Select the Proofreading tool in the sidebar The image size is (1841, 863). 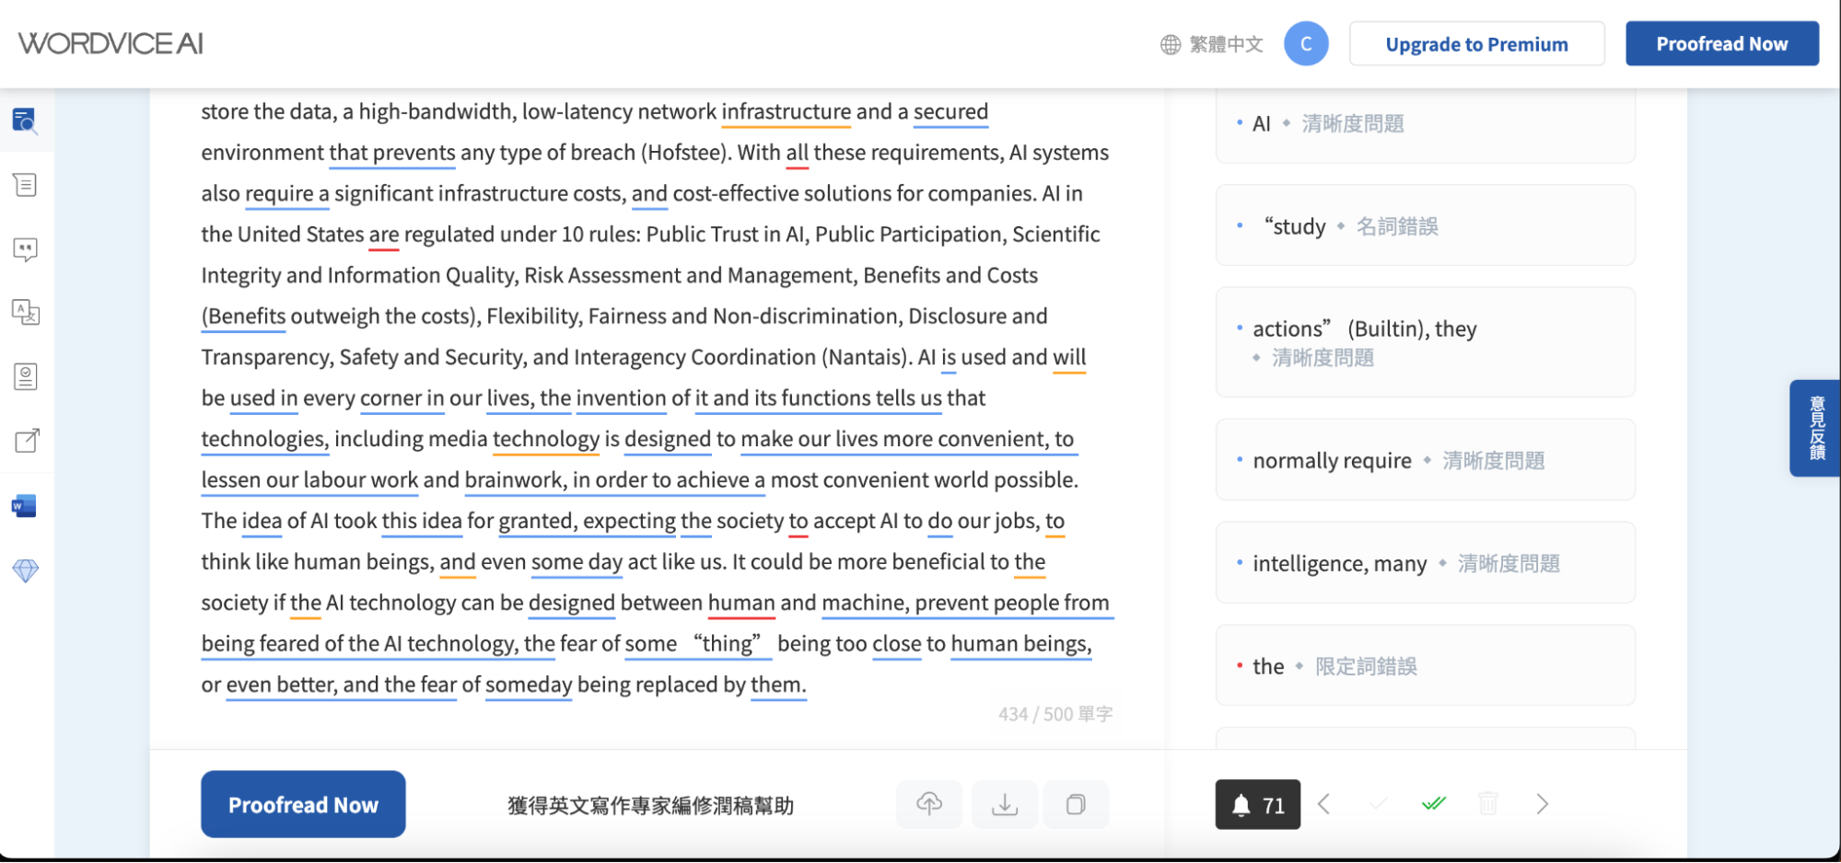pyautogui.click(x=25, y=122)
